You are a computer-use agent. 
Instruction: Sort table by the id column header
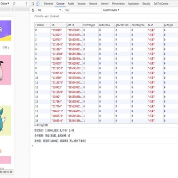click(59, 25)
